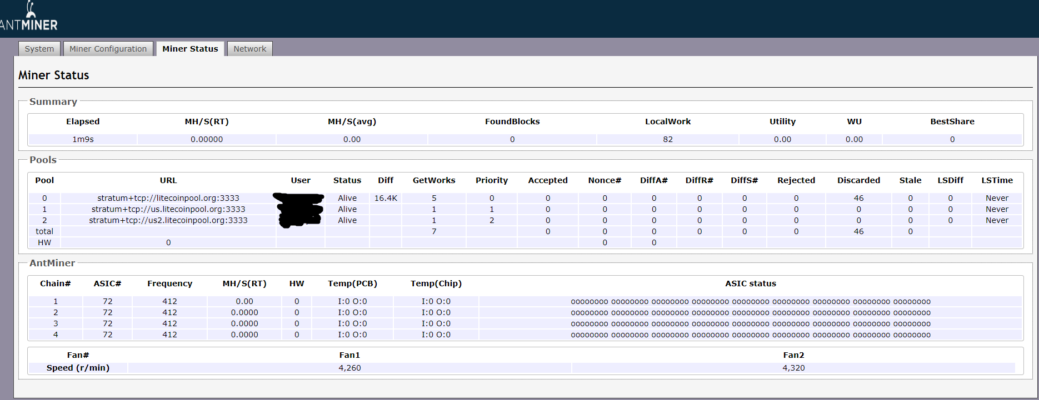
Task: Click the MH/S(RT) column header in Summary
Action: click(x=207, y=121)
